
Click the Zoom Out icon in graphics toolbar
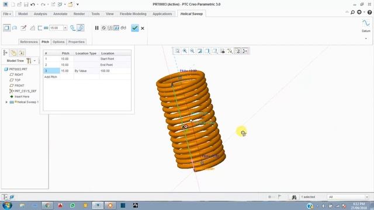point(192,51)
